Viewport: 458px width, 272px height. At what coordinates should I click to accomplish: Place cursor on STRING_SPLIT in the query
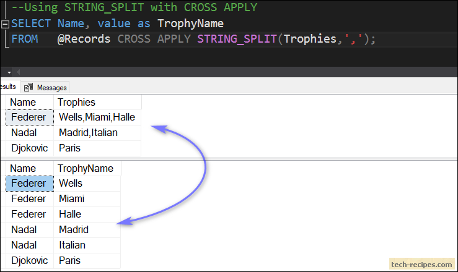point(237,40)
